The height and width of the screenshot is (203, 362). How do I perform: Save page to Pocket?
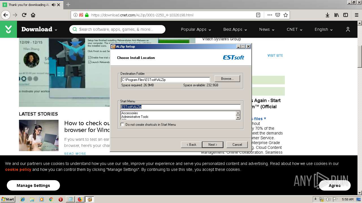pyautogui.click(x=278, y=15)
